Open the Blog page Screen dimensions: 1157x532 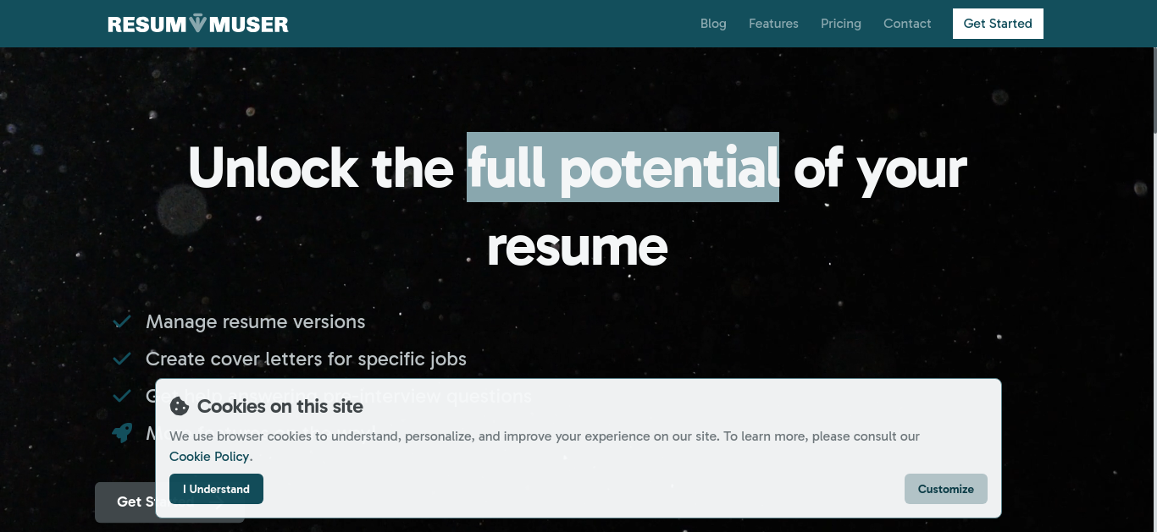point(713,24)
